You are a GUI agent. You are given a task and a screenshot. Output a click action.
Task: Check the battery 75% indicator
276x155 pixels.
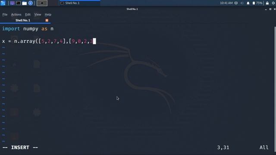point(257,3)
